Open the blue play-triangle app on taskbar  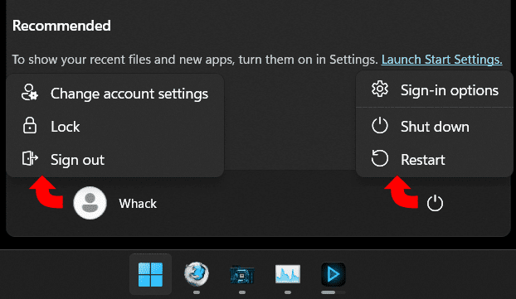click(x=333, y=274)
